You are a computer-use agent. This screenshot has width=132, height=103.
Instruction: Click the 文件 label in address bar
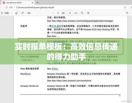click(11, 7)
